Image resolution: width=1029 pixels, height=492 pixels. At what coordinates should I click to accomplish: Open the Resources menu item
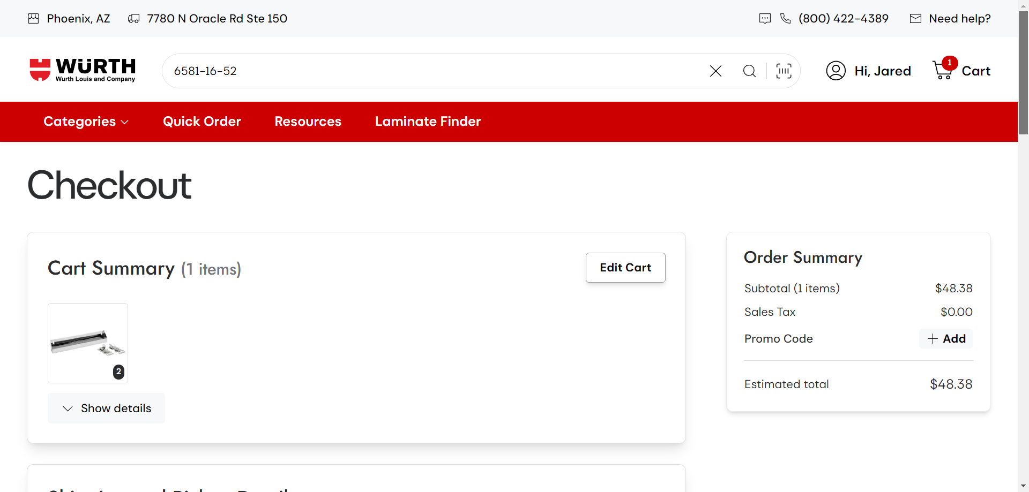pos(308,122)
